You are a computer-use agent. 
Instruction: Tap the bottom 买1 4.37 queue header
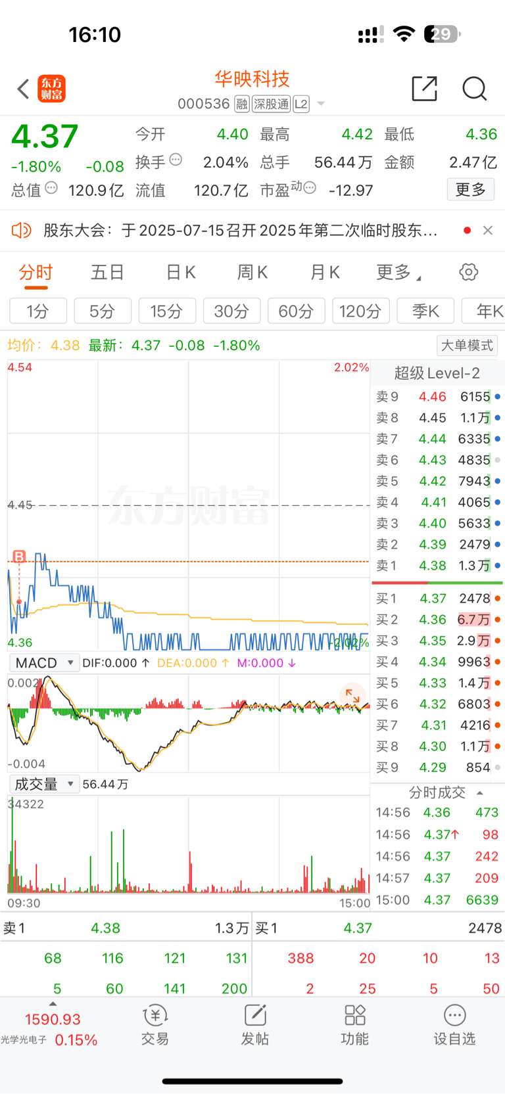pos(379,928)
